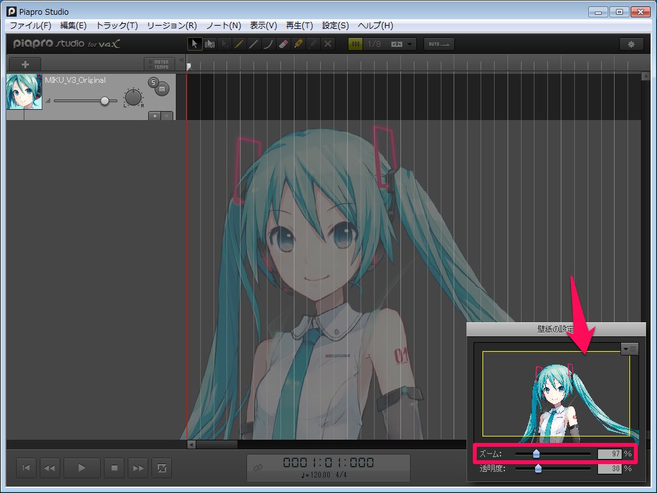This screenshot has height=493, width=657.
Task: Open the ファイル(F) menu
Action: tap(30, 26)
